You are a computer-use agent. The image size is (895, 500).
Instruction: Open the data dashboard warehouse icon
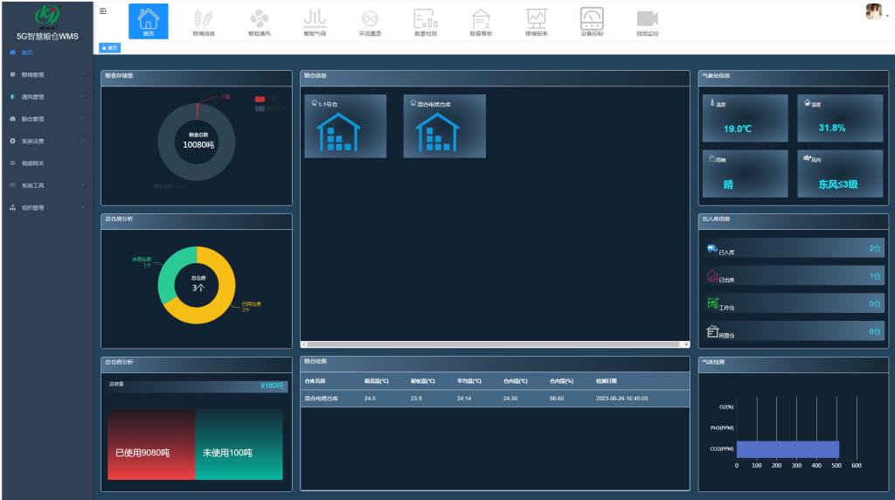tap(481, 21)
